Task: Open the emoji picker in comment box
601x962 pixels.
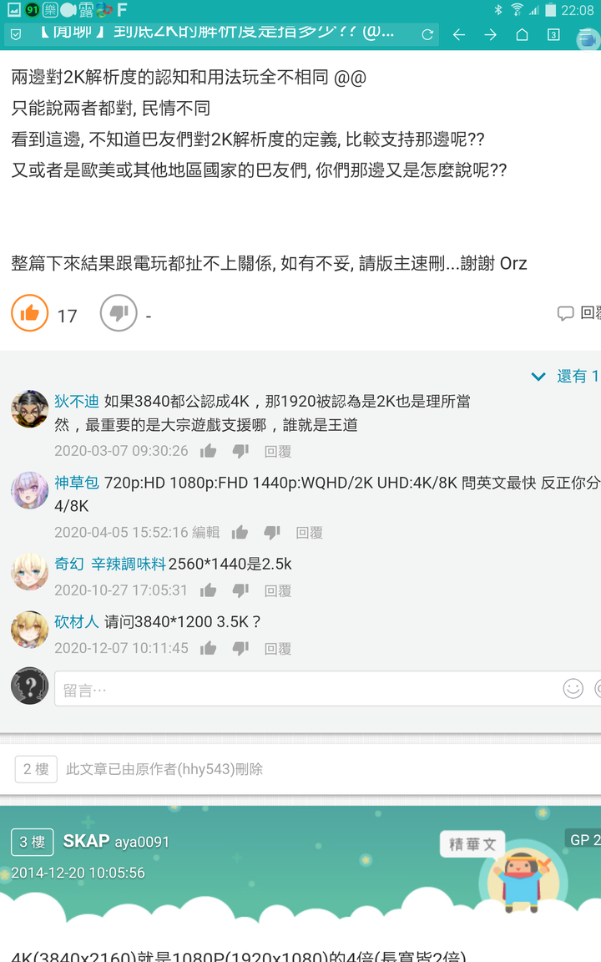Action: (x=573, y=688)
